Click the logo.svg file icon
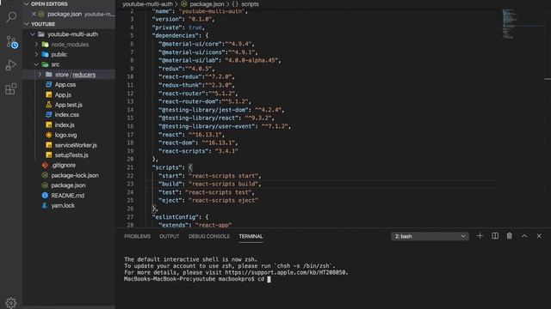This screenshot has height=309, width=551. pyautogui.click(x=48, y=135)
